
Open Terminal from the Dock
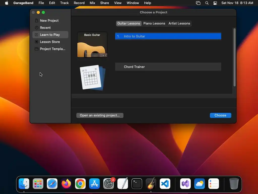(137, 184)
